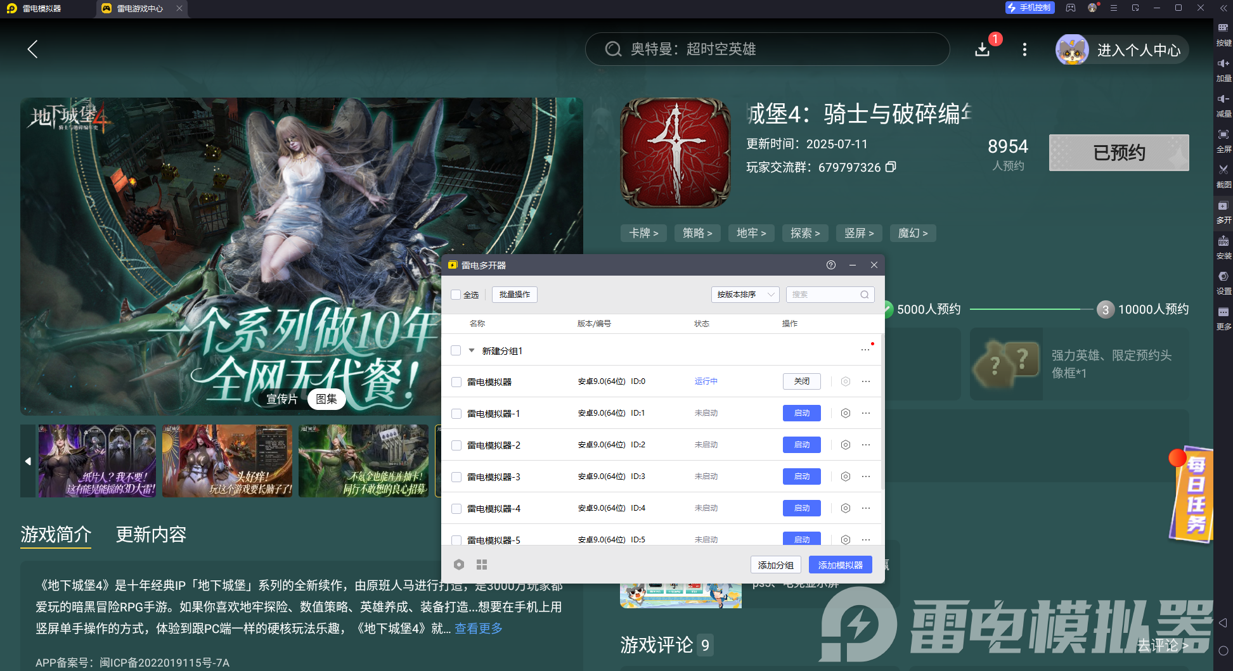Copy the player group number 679797326

(x=891, y=167)
